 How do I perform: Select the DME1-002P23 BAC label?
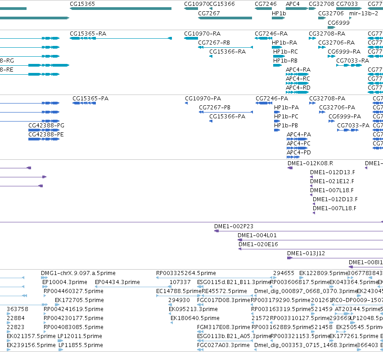[x=234, y=227]
